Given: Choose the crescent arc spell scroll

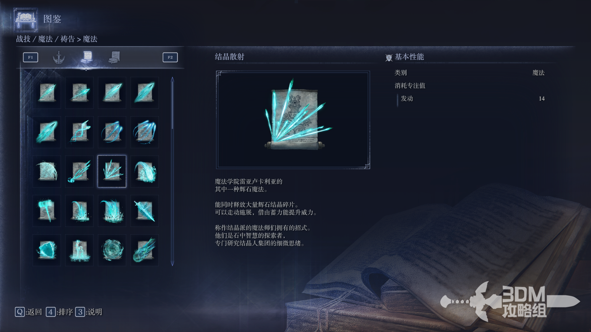Looking at the screenshot, I should click(x=47, y=171).
